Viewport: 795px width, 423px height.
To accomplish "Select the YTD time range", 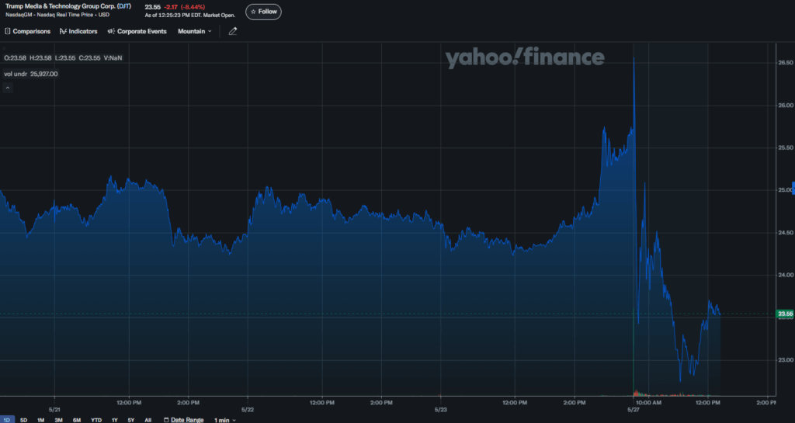I will tap(96, 419).
